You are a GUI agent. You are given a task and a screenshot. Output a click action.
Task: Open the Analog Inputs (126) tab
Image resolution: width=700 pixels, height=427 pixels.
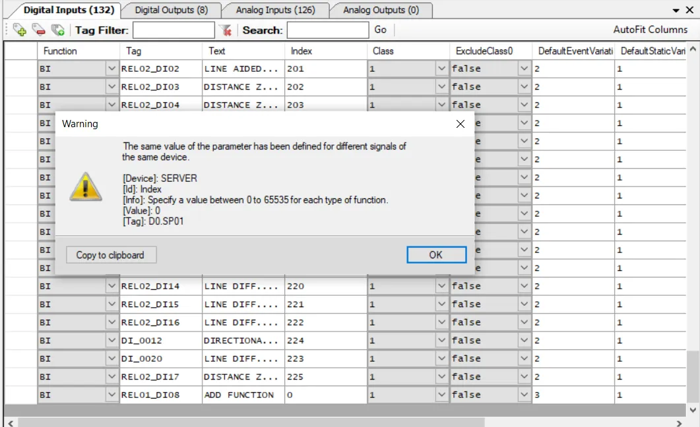[275, 10]
